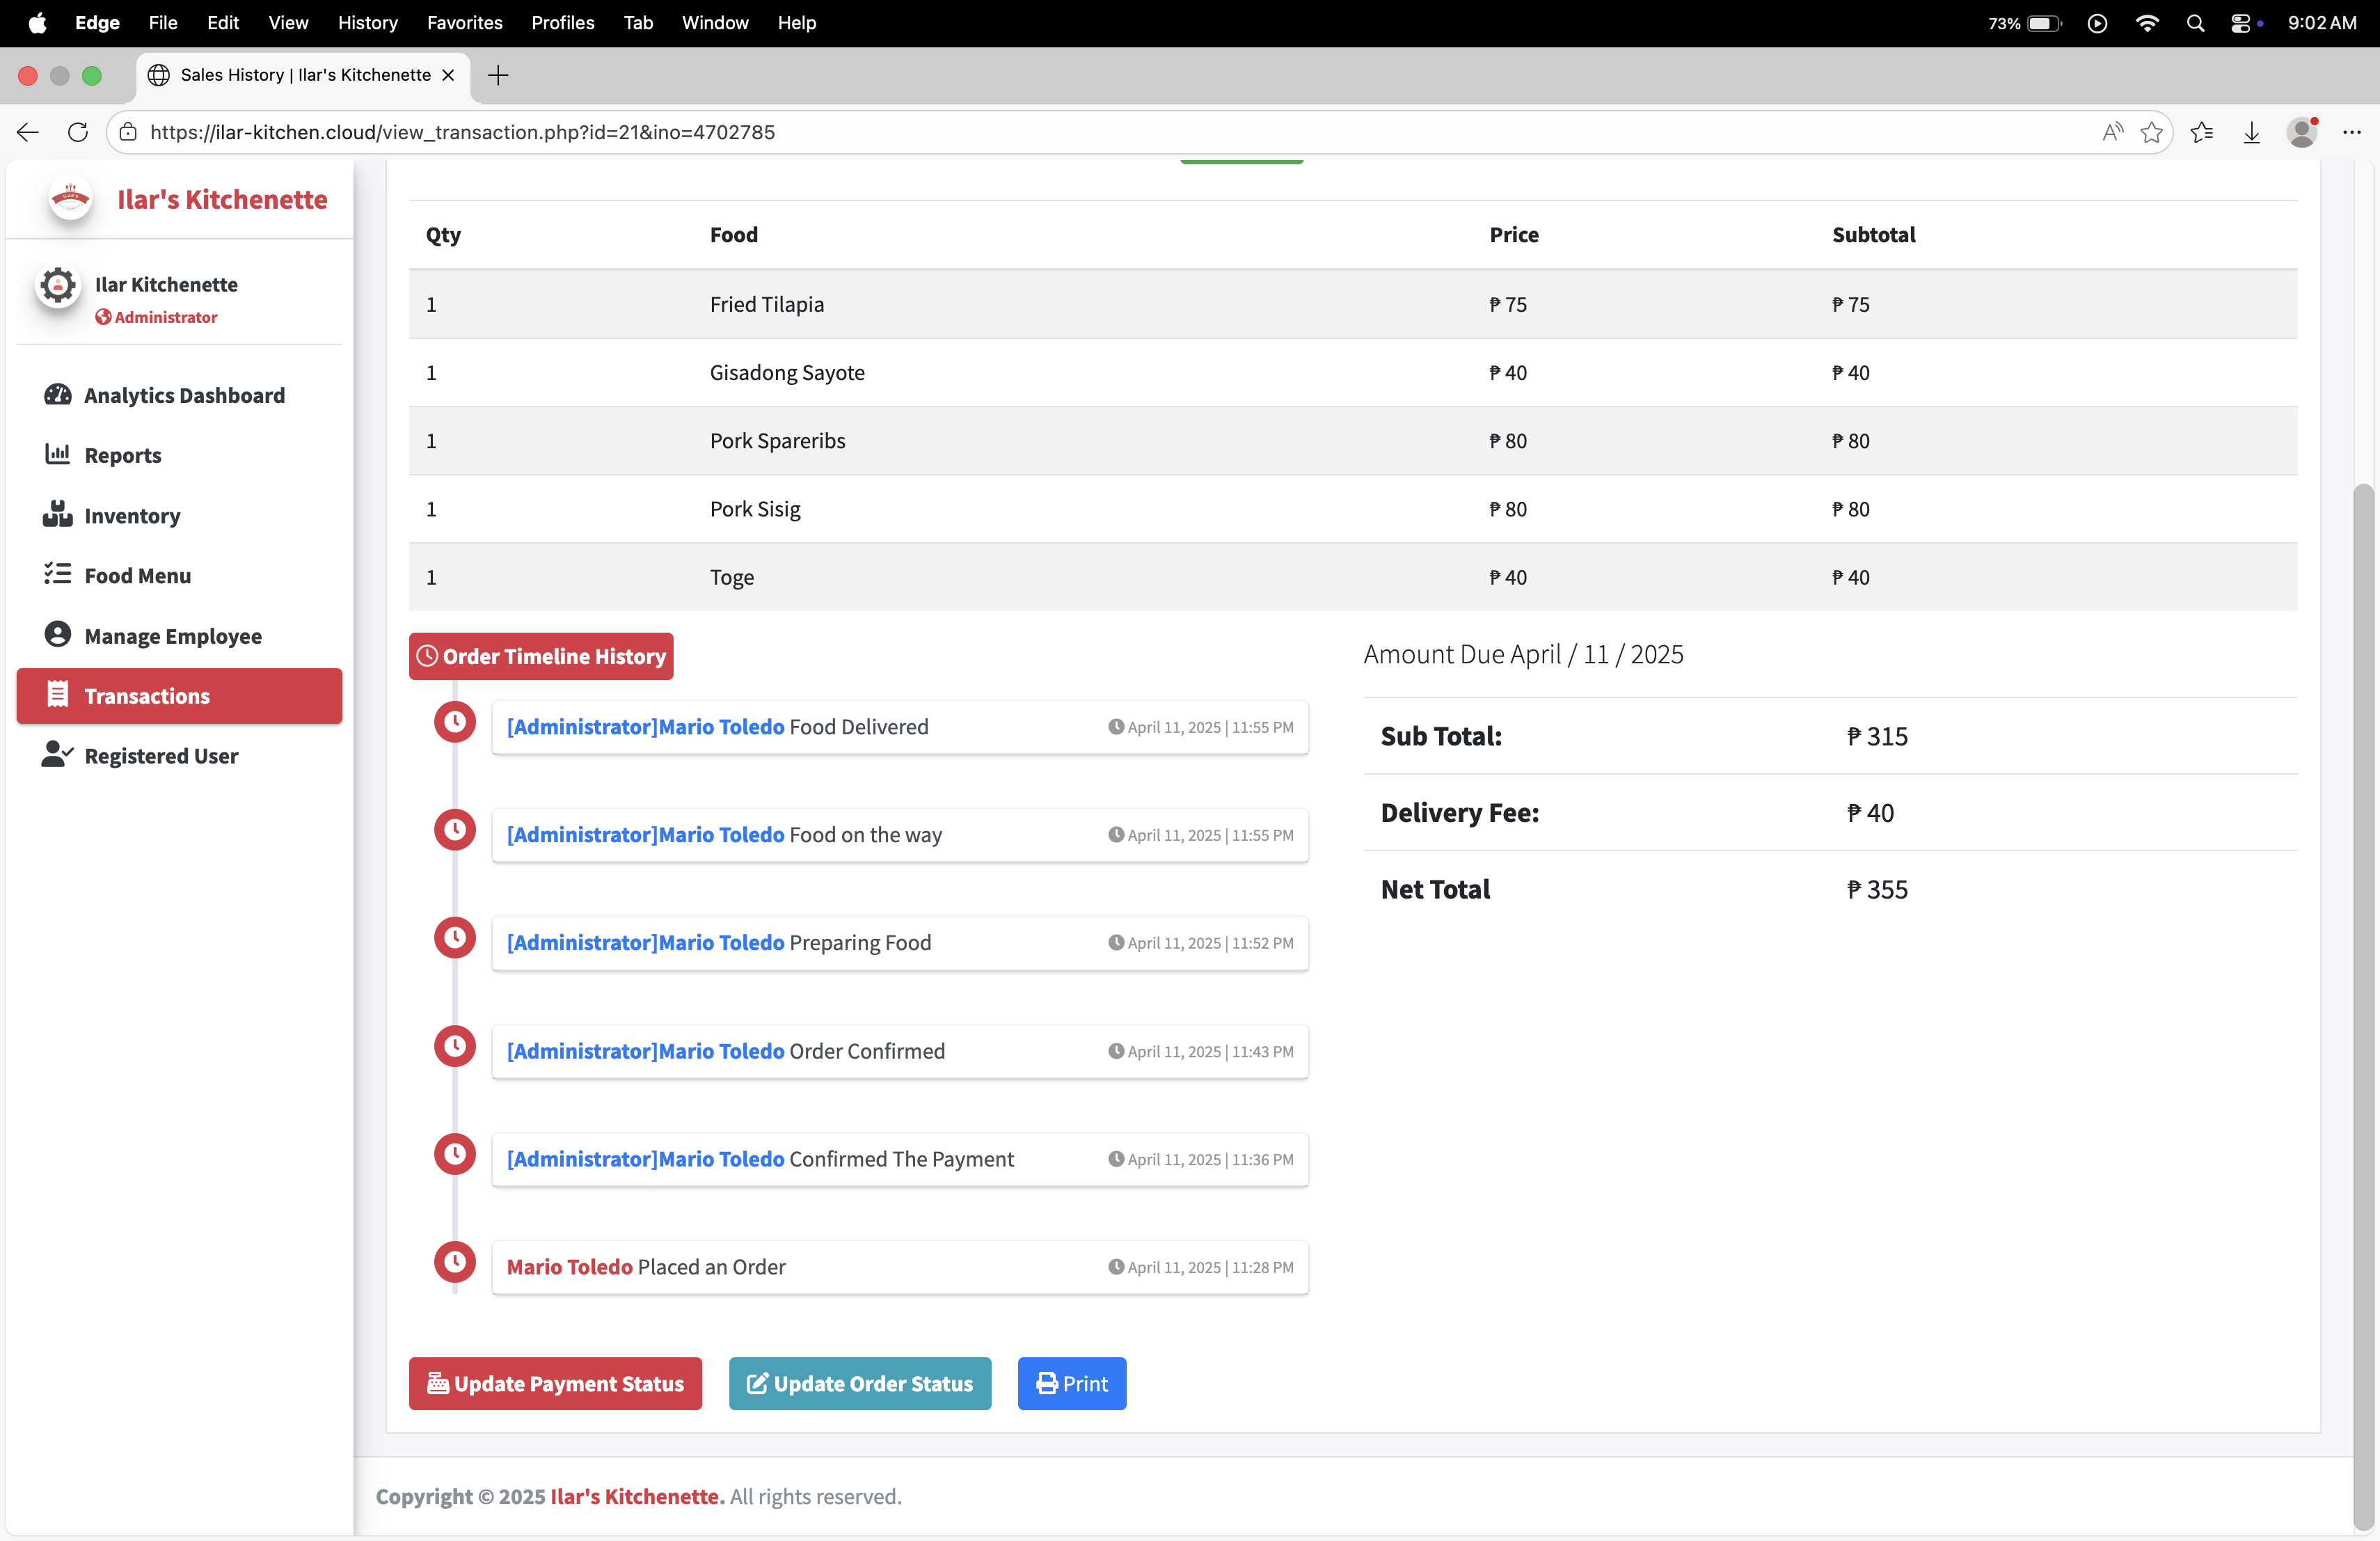Click Update Payment Status button

pyautogui.click(x=555, y=1383)
